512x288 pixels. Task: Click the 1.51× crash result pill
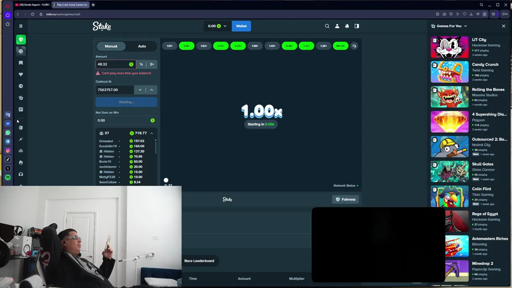pyautogui.click(x=170, y=46)
